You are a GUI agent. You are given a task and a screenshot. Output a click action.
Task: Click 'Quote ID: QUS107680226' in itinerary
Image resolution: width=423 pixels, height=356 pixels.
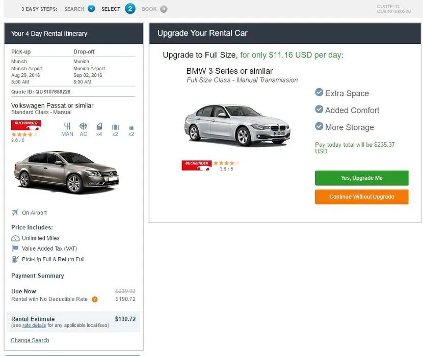point(41,92)
